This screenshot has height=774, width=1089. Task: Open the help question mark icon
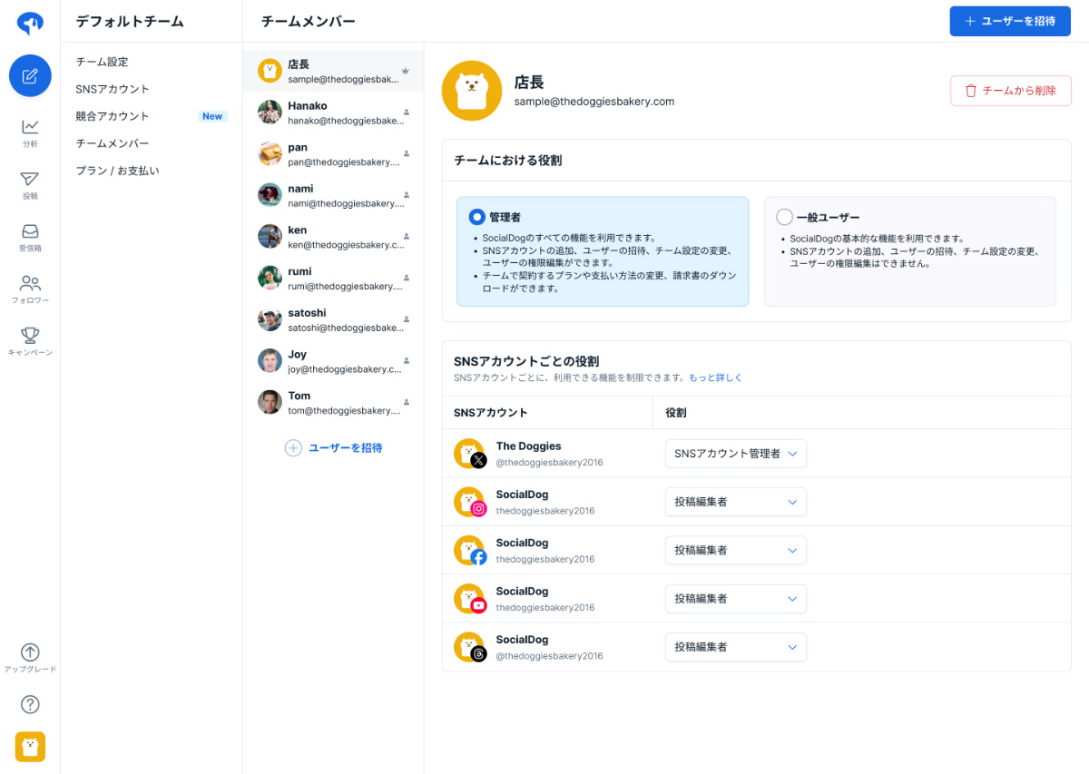point(30,704)
